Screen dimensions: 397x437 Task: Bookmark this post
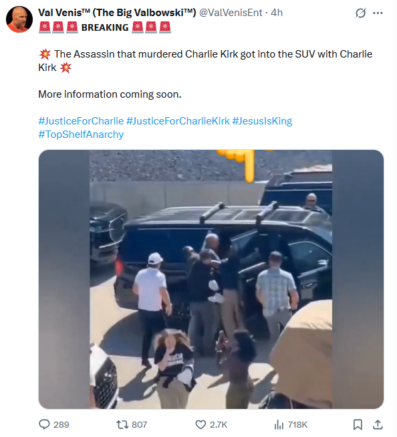(x=358, y=425)
